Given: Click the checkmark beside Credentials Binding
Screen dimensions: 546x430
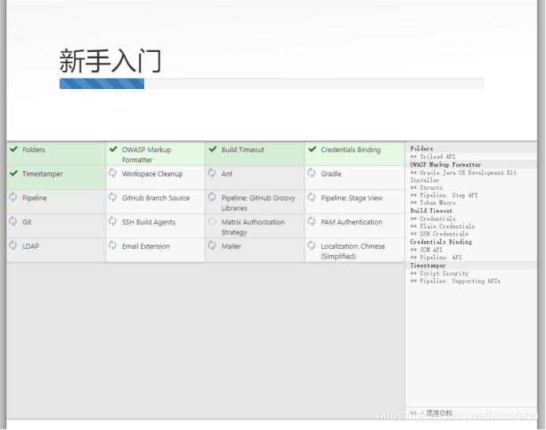Looking at the screenshot, I should (312, 150).
